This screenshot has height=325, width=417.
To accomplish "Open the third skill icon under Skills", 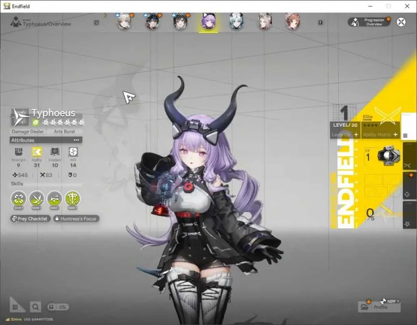I will point(55,198).
